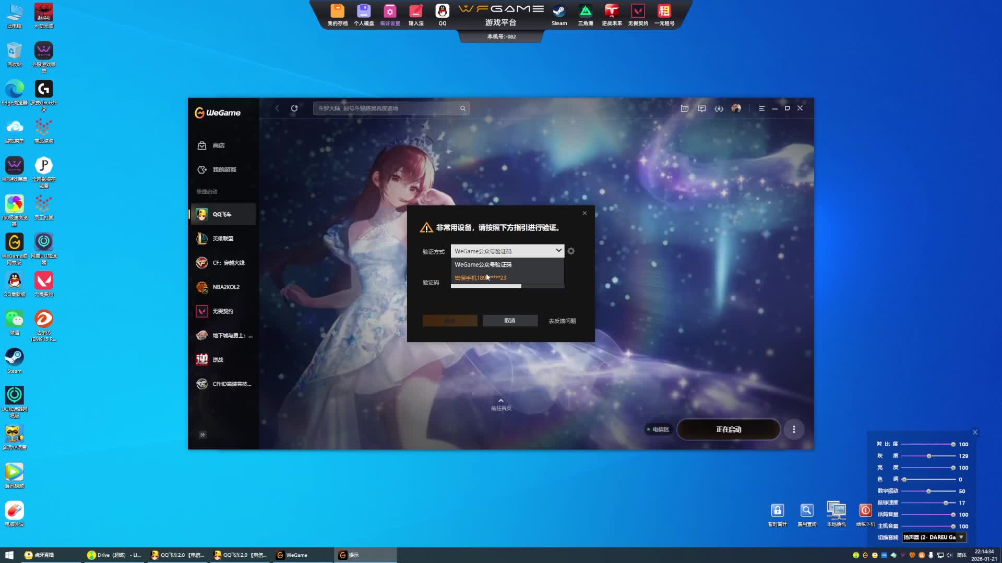Click the 去反馈问题 link
Screen dimensions: 1002x563
562,321
